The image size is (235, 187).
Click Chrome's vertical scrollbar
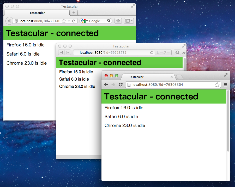[x=228, y=120]
